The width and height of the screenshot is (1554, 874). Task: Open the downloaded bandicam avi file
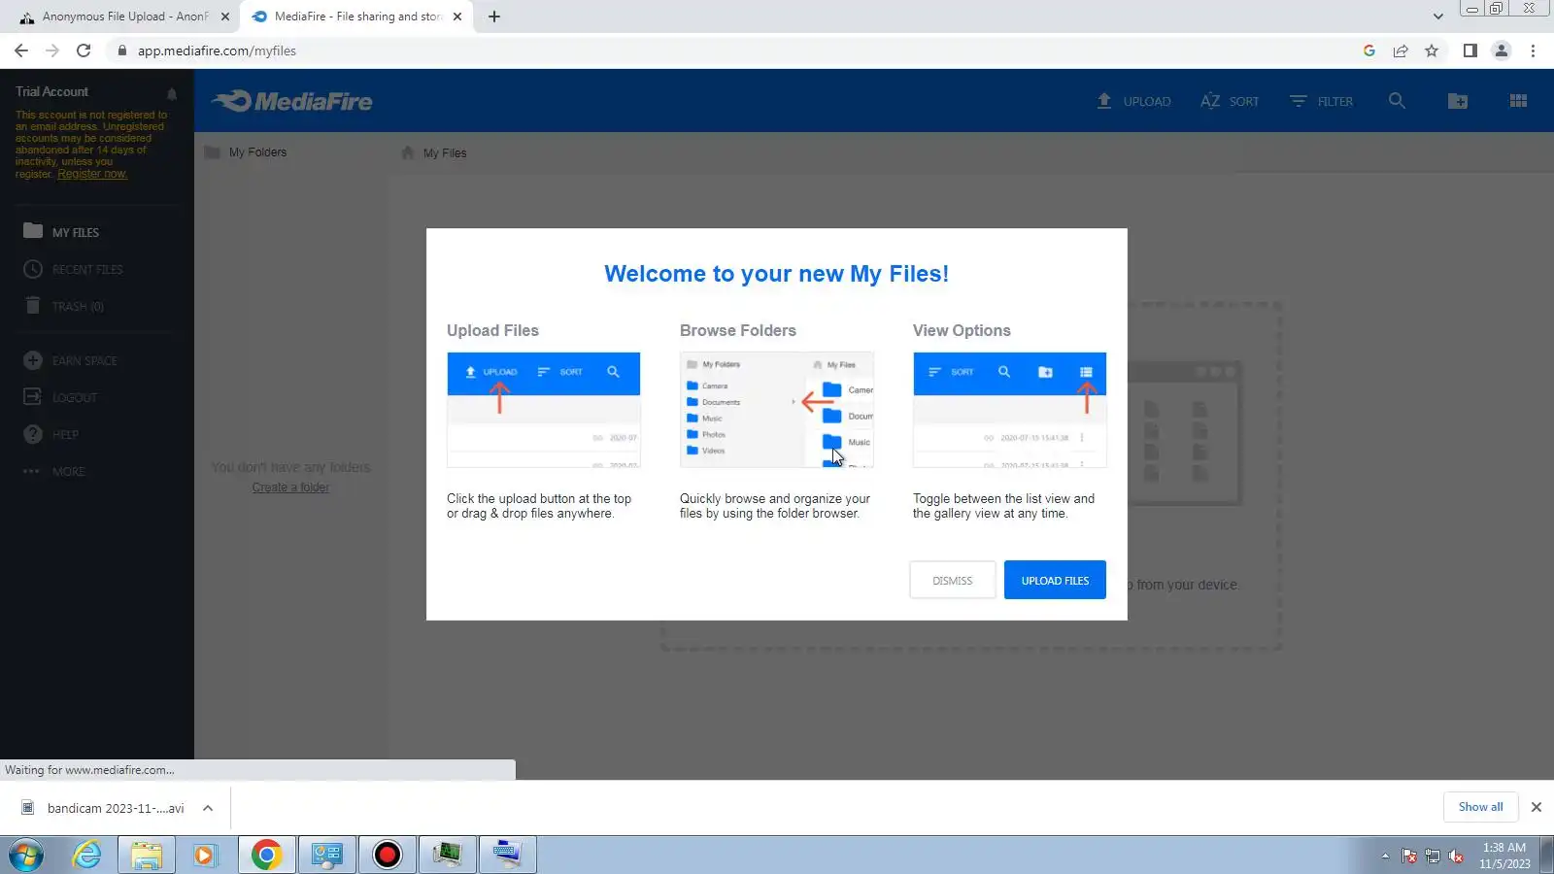103,808
